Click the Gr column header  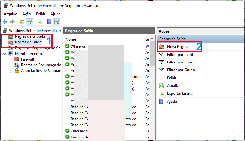(147, 39)
